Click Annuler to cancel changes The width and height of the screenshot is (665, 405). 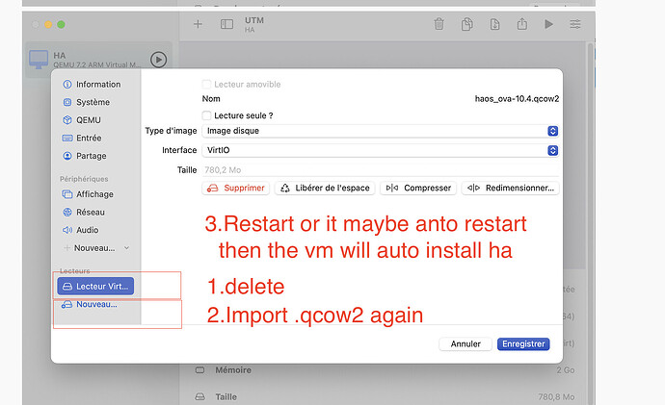pyautogui.click(x=465, y=344)
